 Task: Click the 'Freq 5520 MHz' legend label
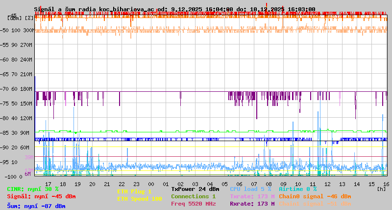click(x=193, y=204)
